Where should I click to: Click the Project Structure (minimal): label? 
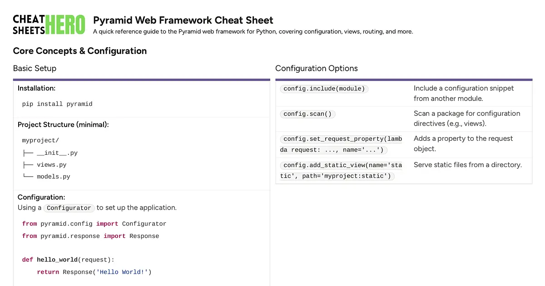click(x=63, y=124)
